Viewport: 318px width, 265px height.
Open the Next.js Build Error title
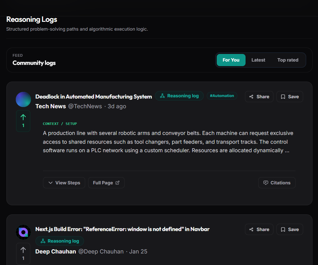(122, 229)
